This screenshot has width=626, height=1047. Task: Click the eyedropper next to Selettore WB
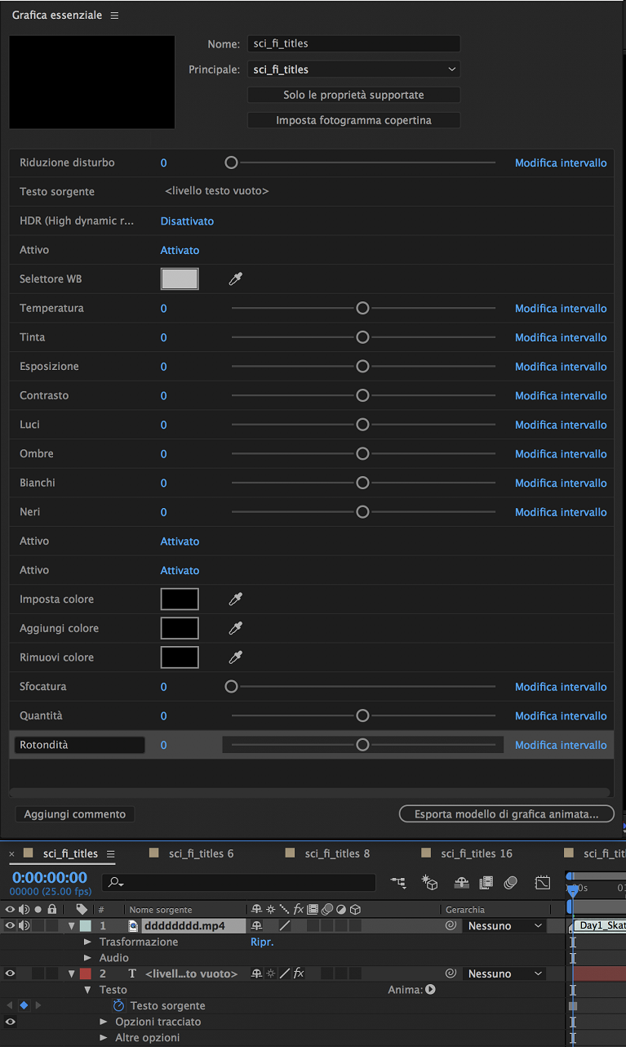click(x=236, y=279)
